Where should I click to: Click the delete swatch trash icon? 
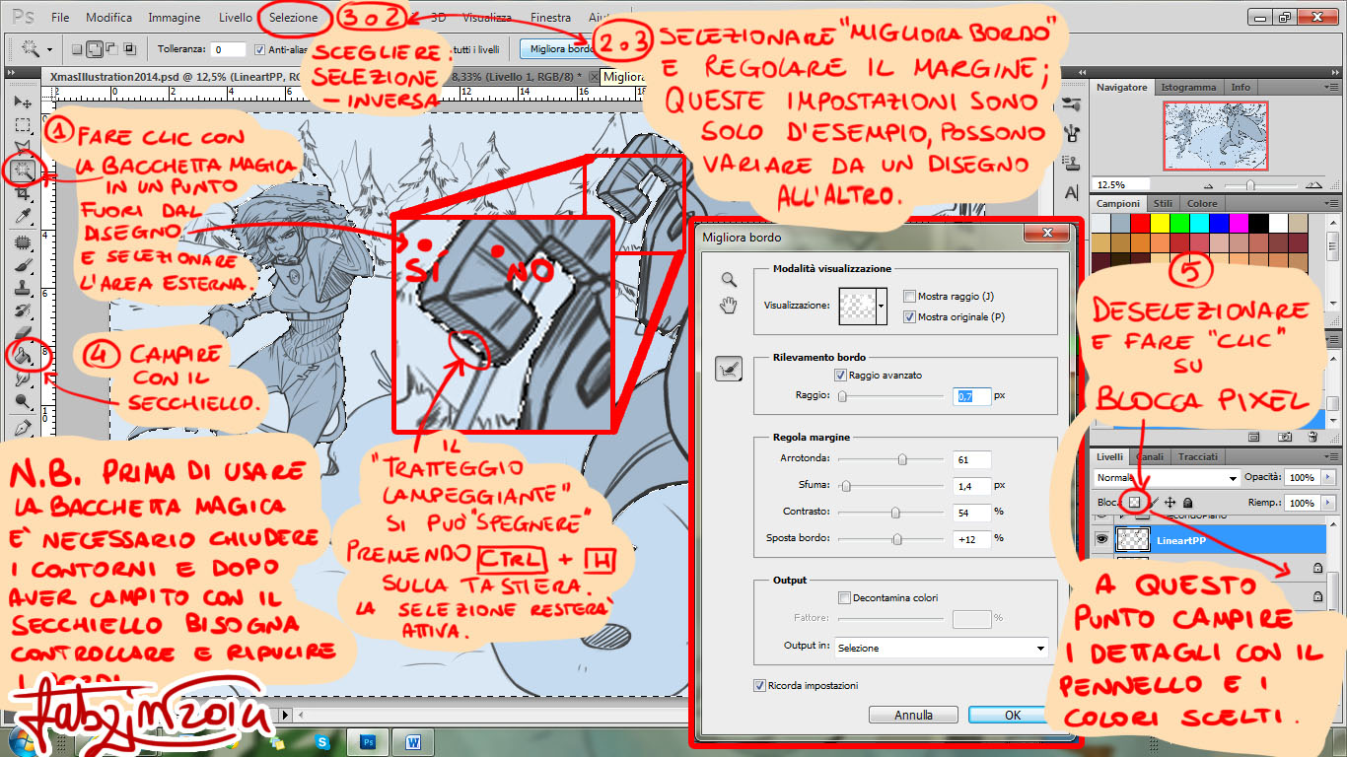[x=1312, y=436]
